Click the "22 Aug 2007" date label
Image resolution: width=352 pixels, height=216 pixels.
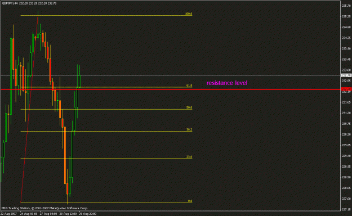[x=9, y=214]
